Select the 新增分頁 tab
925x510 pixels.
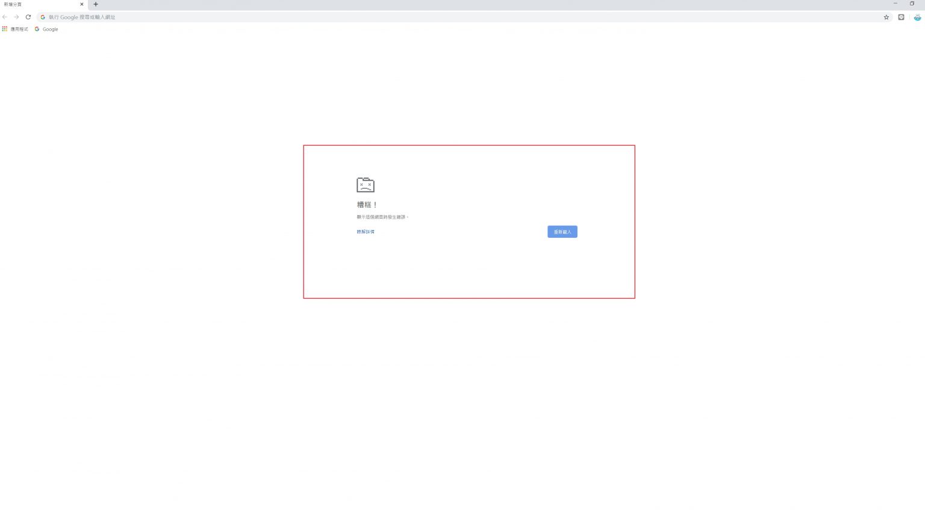[36, 4]
